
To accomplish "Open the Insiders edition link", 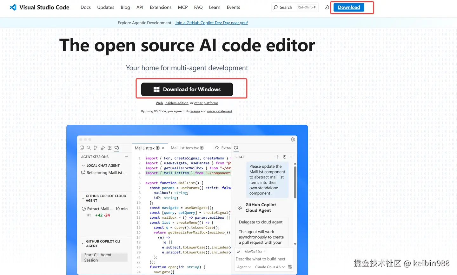I will 176,103.
